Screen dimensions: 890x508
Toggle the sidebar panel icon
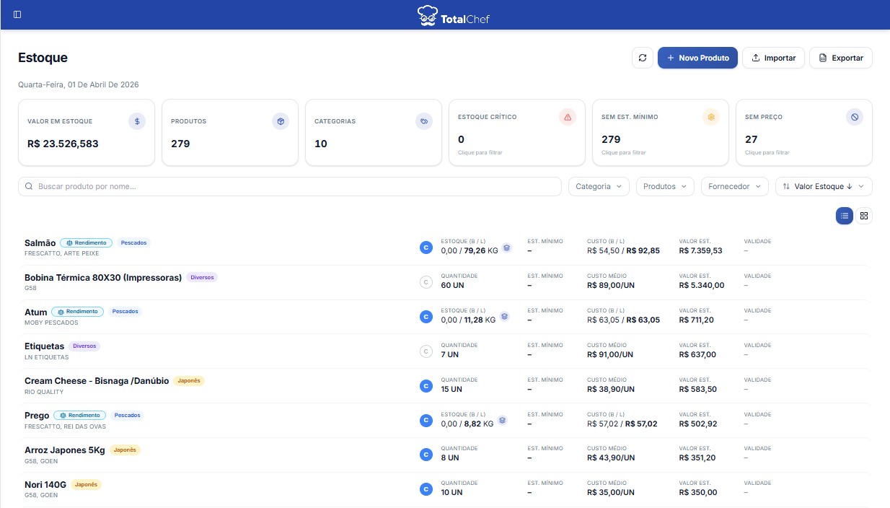click(x=17, y=14)
